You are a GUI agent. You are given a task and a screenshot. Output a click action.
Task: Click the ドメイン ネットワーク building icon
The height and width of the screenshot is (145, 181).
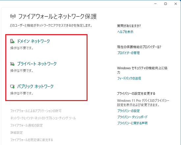[x=12, y=41]
